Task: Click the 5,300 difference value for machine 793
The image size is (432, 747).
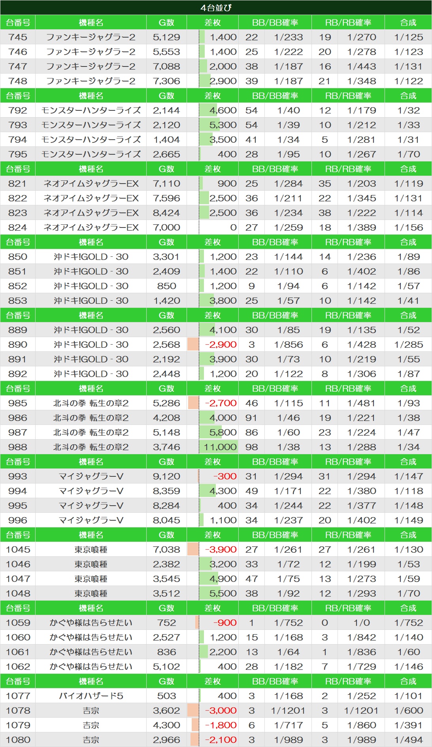Action: [x=223, y=125]
